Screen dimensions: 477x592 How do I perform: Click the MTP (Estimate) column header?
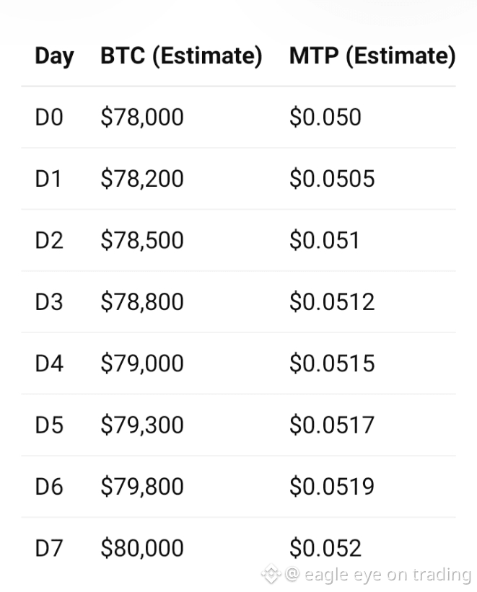(x=372, y=56)
